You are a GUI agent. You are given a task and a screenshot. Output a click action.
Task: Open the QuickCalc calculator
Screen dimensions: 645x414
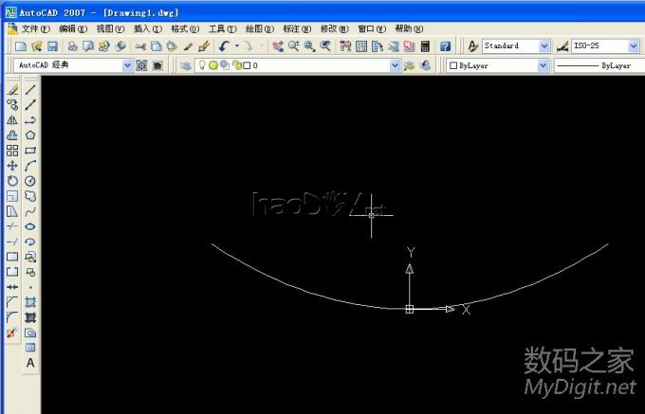[x=425, y=45]
